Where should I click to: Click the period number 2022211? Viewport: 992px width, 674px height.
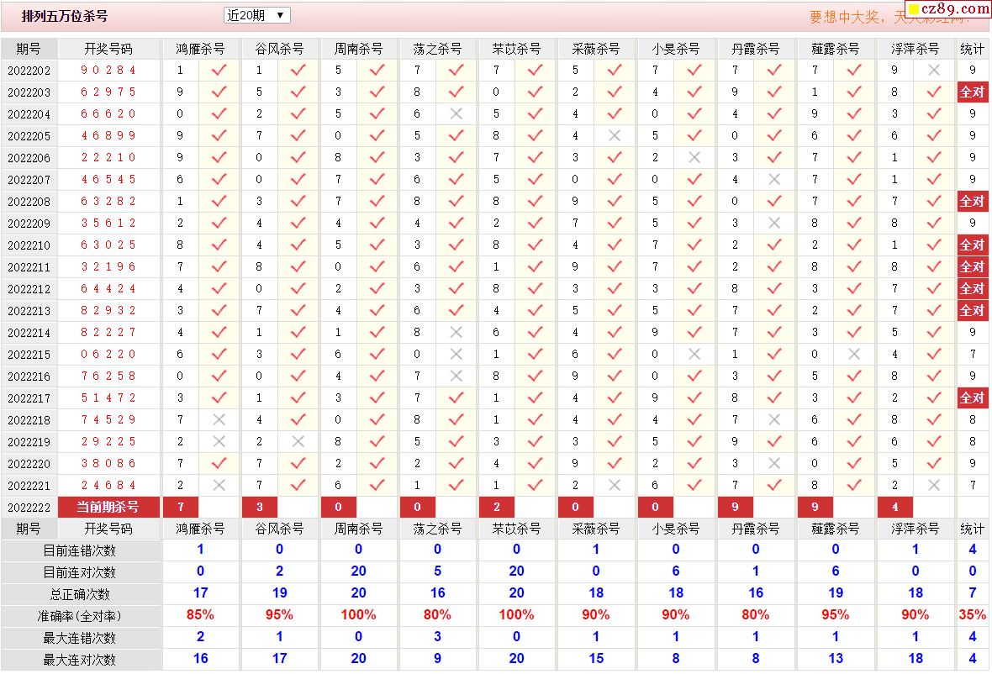coord(29,267)
